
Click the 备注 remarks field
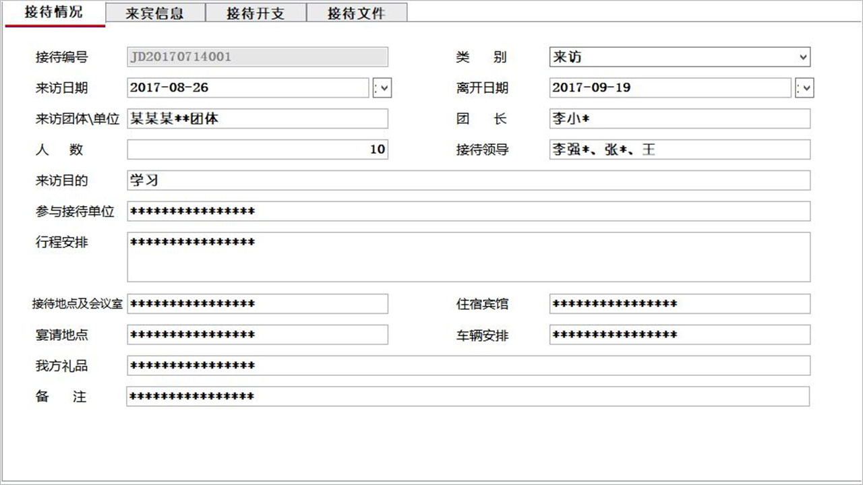[x=468, y=396]
